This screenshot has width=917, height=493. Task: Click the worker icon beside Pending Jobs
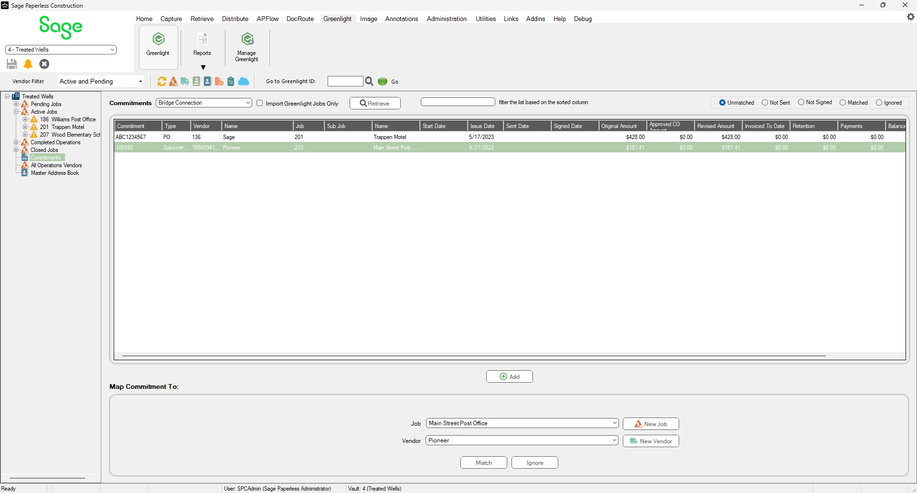(25, 104)
